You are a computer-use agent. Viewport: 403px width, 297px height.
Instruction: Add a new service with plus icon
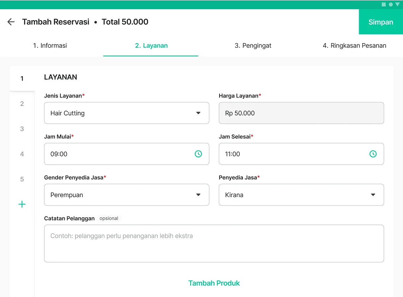click(22, 204)
